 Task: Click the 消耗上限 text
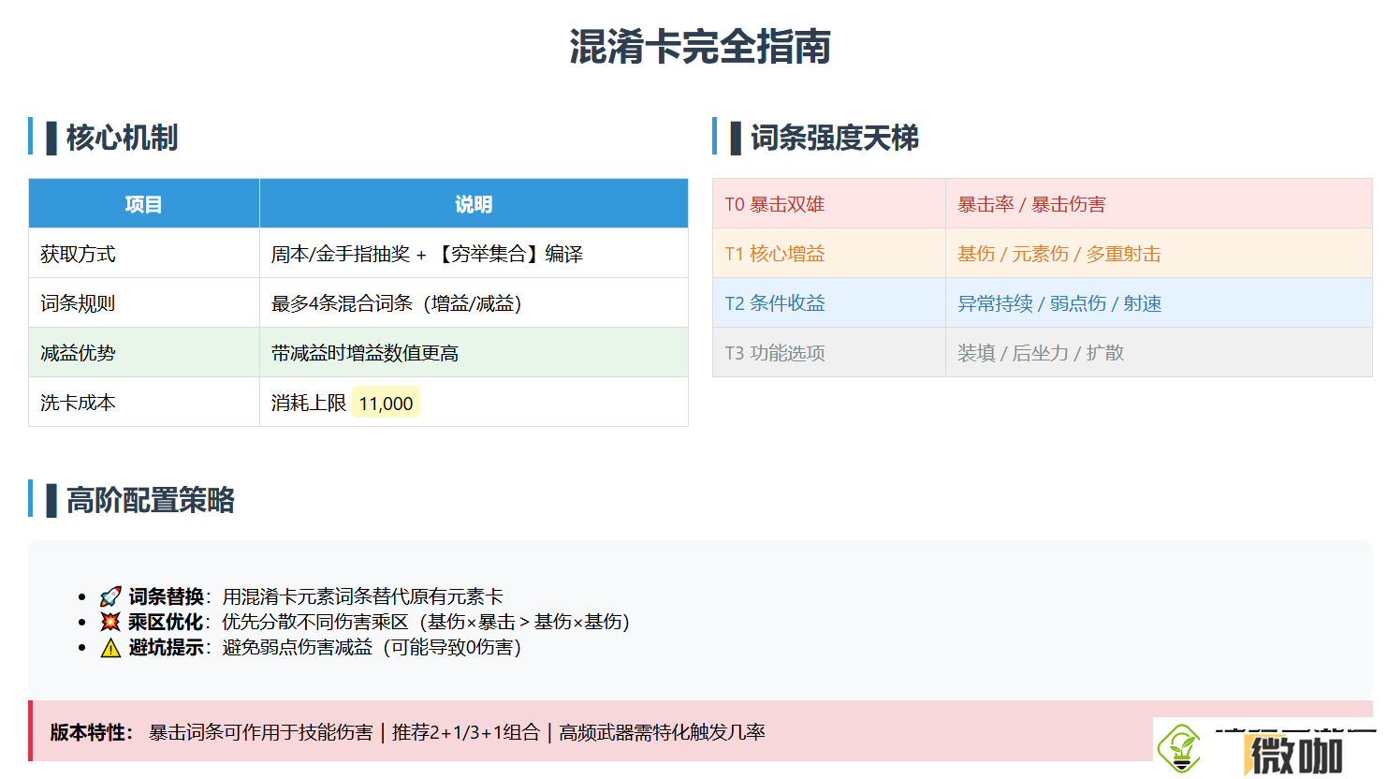pos(309,404)
